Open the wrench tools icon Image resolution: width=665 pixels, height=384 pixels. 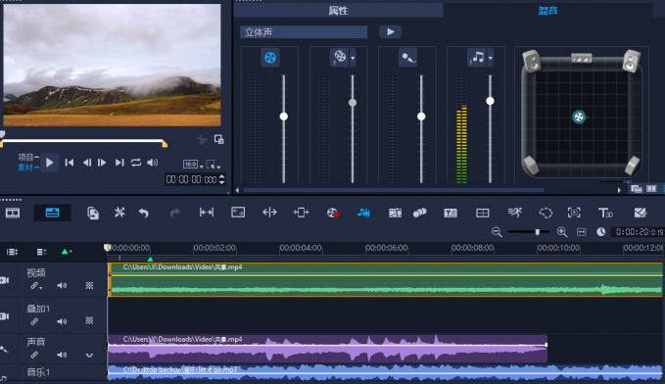click(x=119, y=213)
